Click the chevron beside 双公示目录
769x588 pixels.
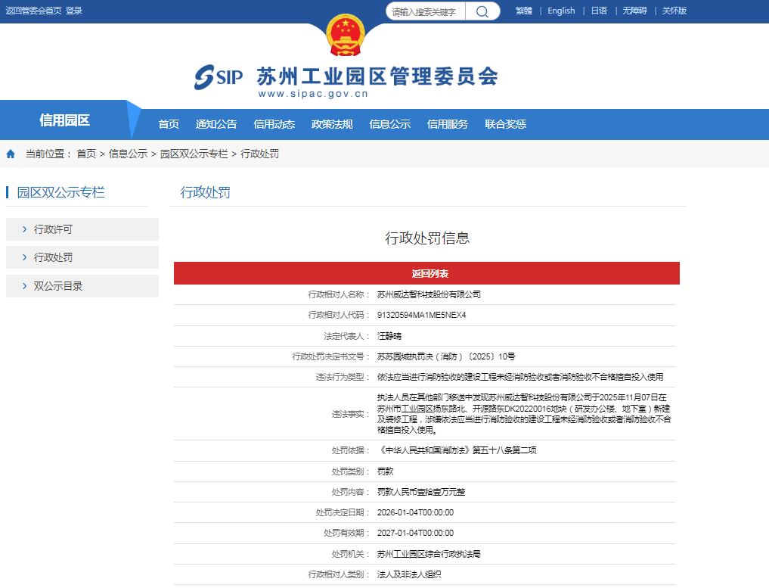(x=24, y=286)
